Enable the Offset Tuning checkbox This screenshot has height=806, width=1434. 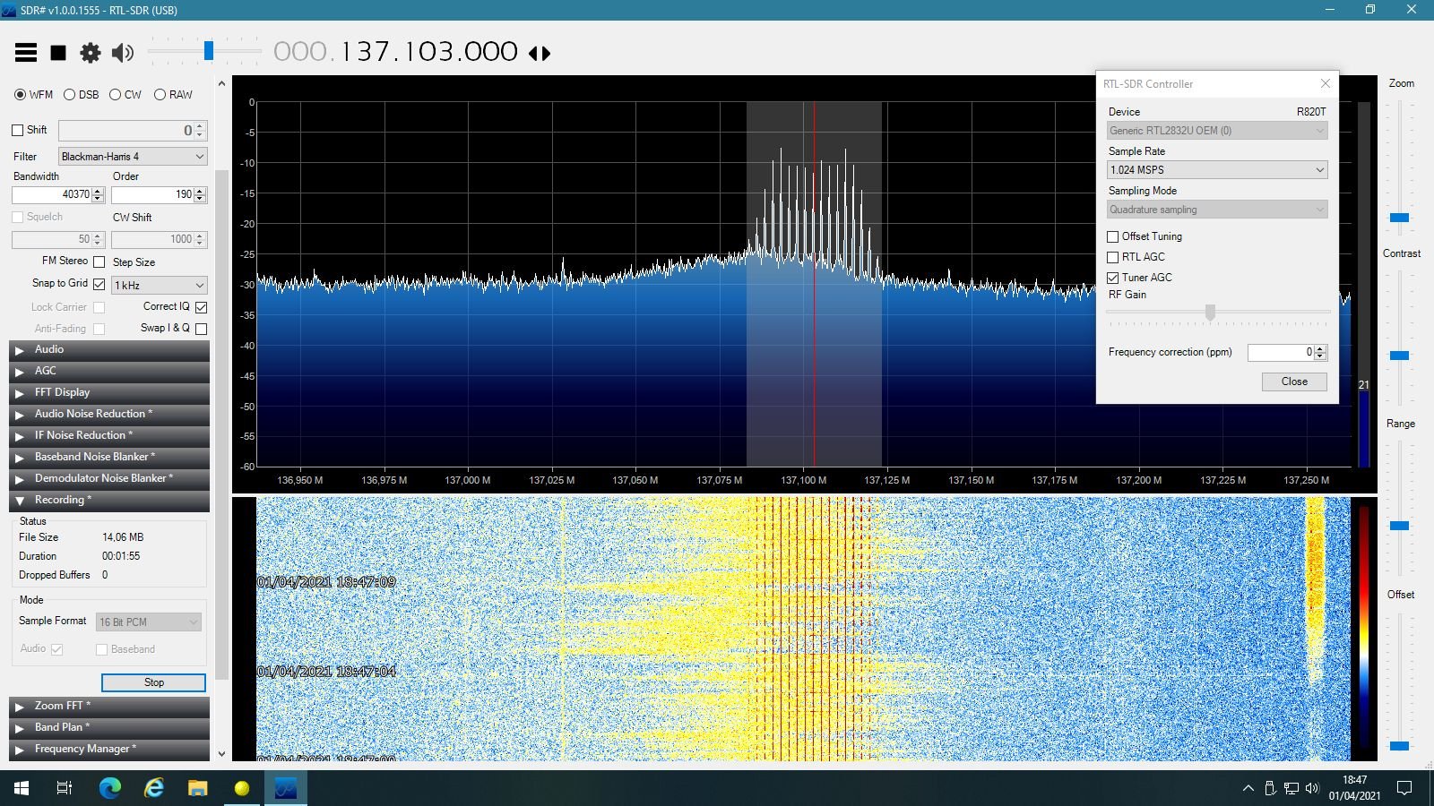tap(1113, 236)
